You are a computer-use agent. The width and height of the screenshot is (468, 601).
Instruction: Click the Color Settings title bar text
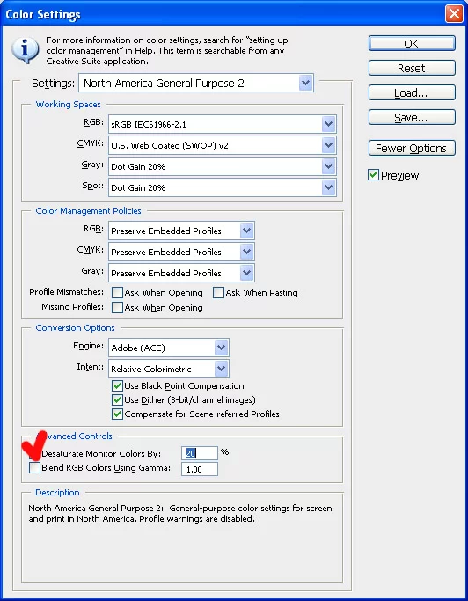[43, 15]
